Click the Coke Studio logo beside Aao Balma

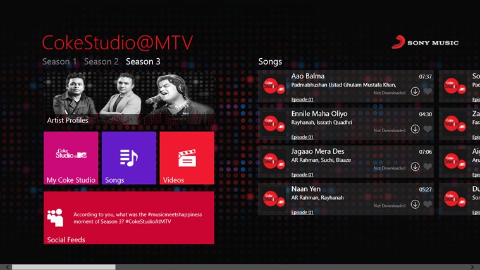coord(274,86)
